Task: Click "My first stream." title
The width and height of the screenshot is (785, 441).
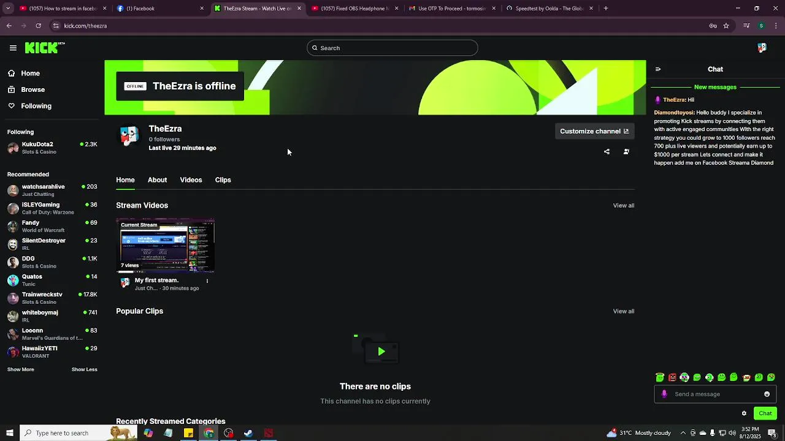Action: (x=156, y=280)
